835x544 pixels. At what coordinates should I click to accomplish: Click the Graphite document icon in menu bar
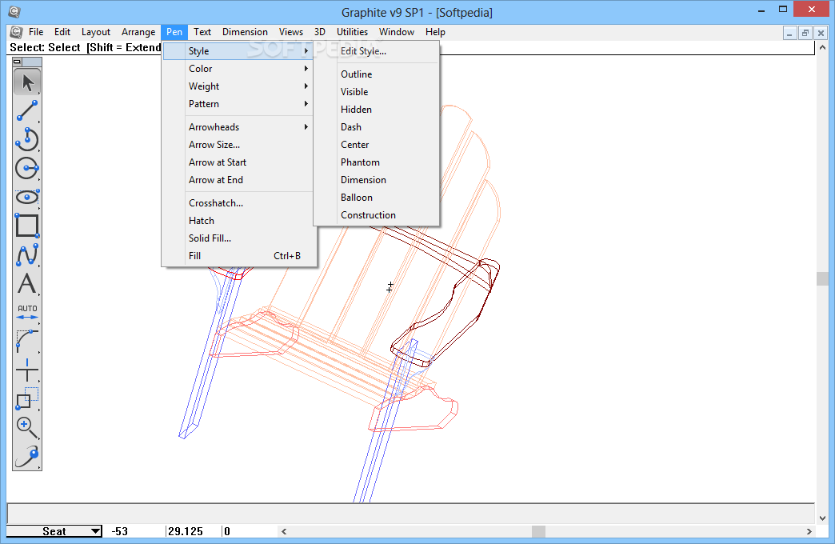[17, 32]
